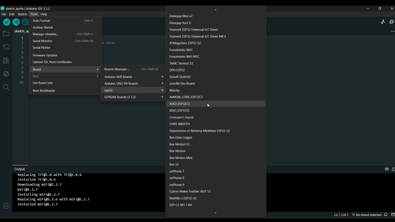Select the XIAO_ESP32S3 board

click(x=215, y=110)
